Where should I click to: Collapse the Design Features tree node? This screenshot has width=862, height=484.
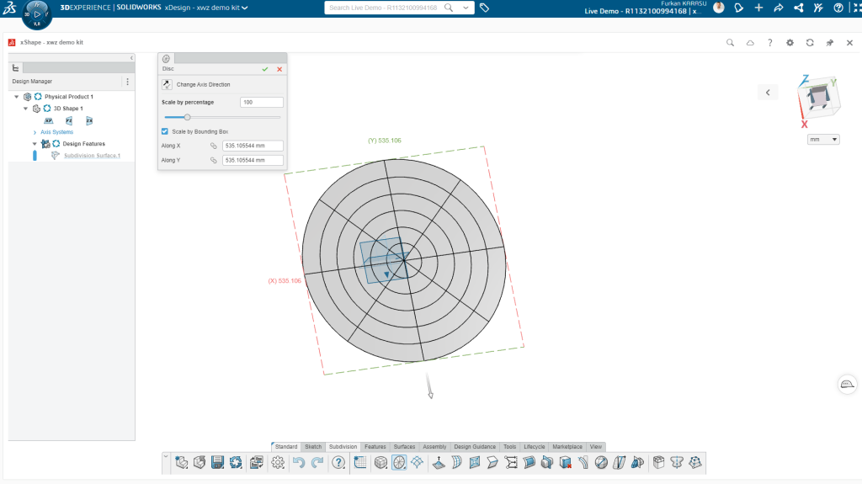(x=35, y=144)
